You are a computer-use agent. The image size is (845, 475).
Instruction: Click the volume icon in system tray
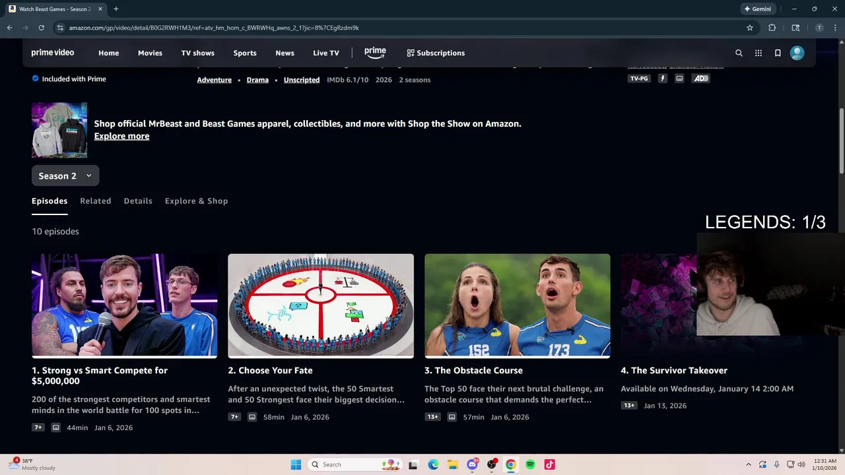802,464
